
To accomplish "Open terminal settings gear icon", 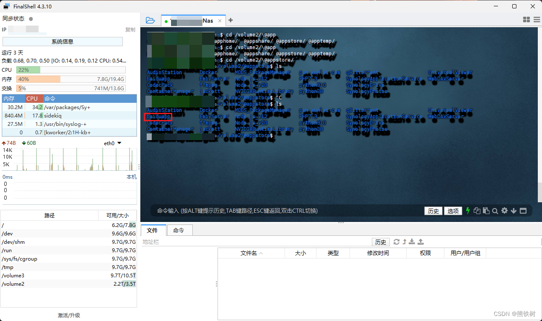I will tap(504, 211).
